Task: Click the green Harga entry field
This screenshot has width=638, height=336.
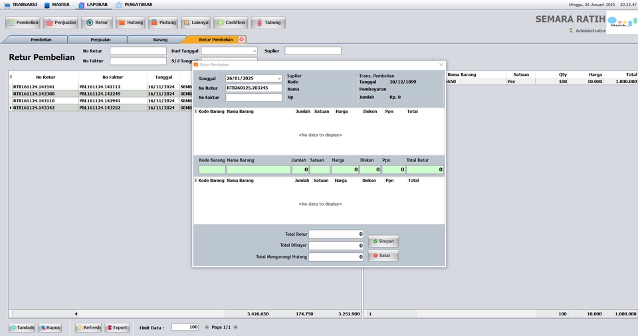Action: coord(345,169)
